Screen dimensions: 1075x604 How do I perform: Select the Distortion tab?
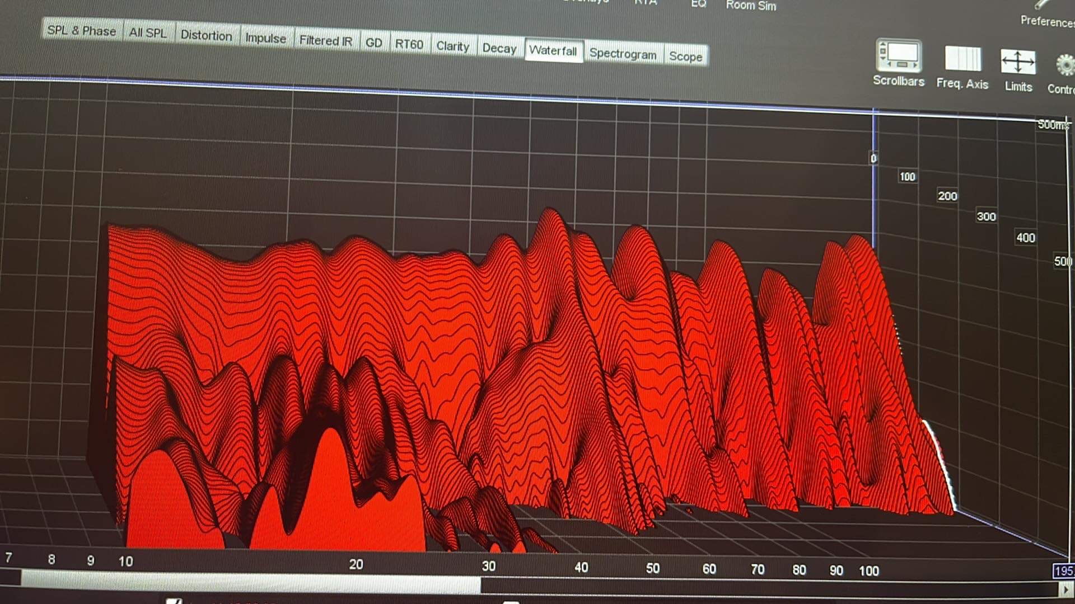206,35
